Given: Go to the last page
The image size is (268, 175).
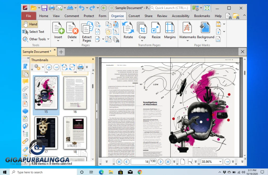Looking at the screenshot, I should (x=168, y=162).
